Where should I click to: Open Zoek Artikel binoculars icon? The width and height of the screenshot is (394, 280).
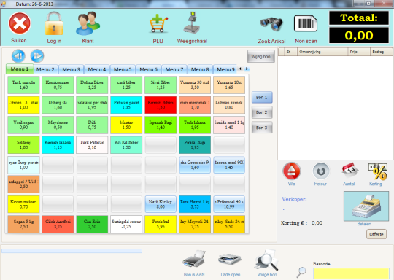(271, 24)
